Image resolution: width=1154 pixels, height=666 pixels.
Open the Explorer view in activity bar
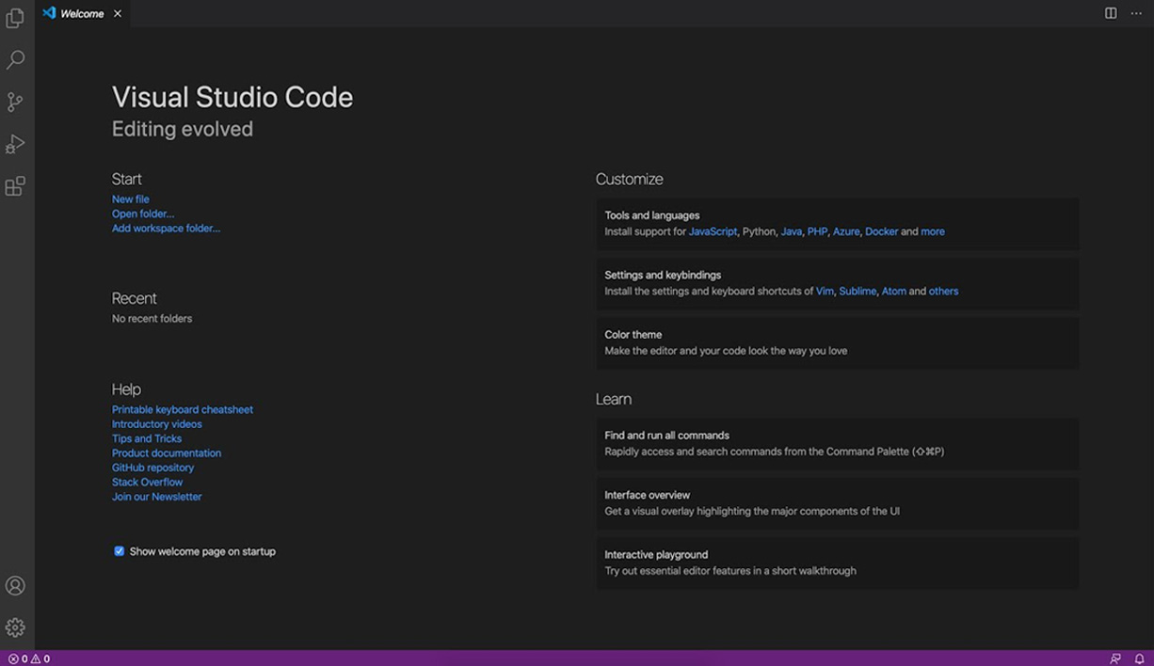(x=15, y=18)
